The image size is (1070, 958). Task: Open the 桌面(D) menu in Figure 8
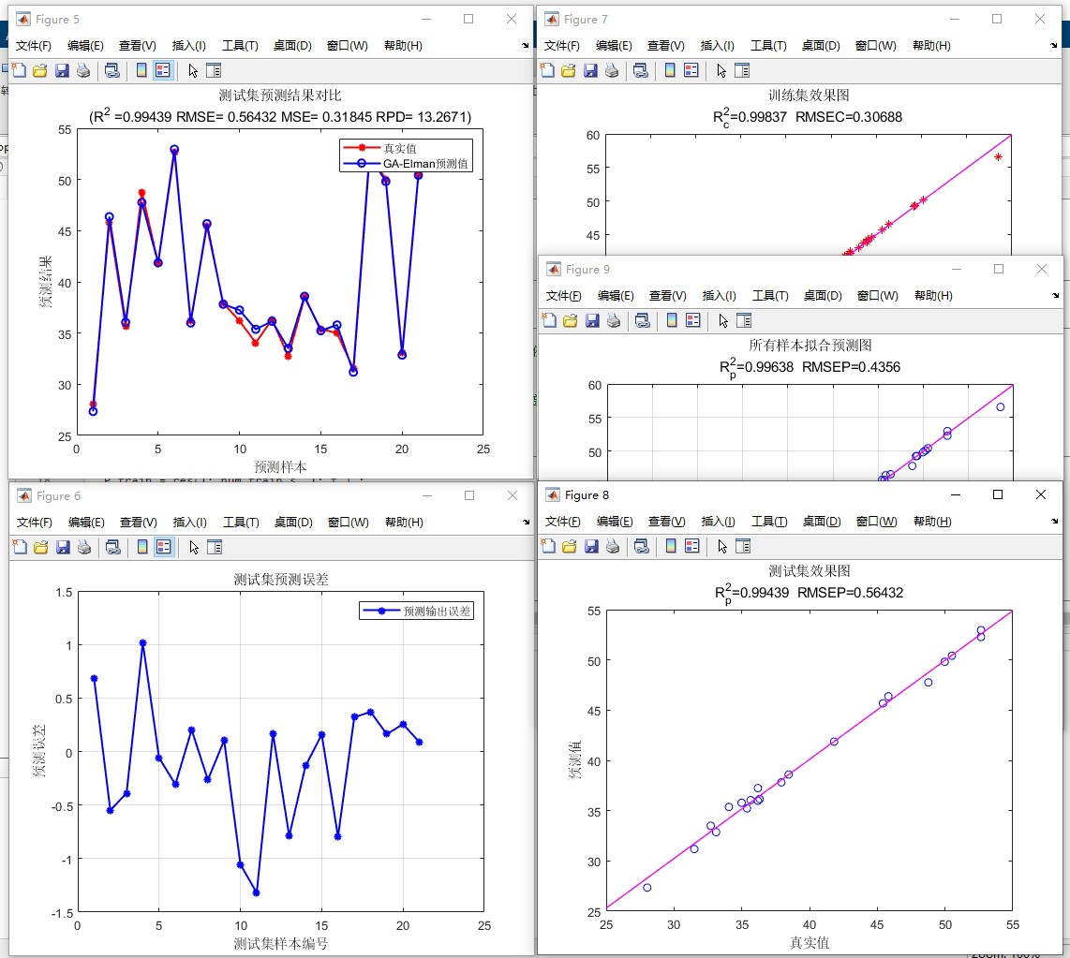click(x=821, y=522)
